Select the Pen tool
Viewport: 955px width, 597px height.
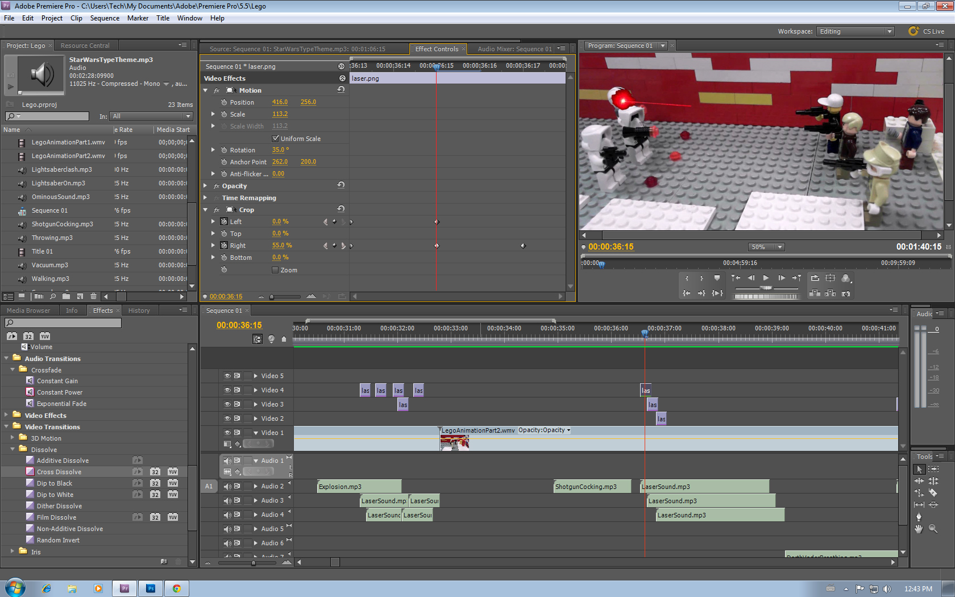pyautogui.click(x=919, y=517)
